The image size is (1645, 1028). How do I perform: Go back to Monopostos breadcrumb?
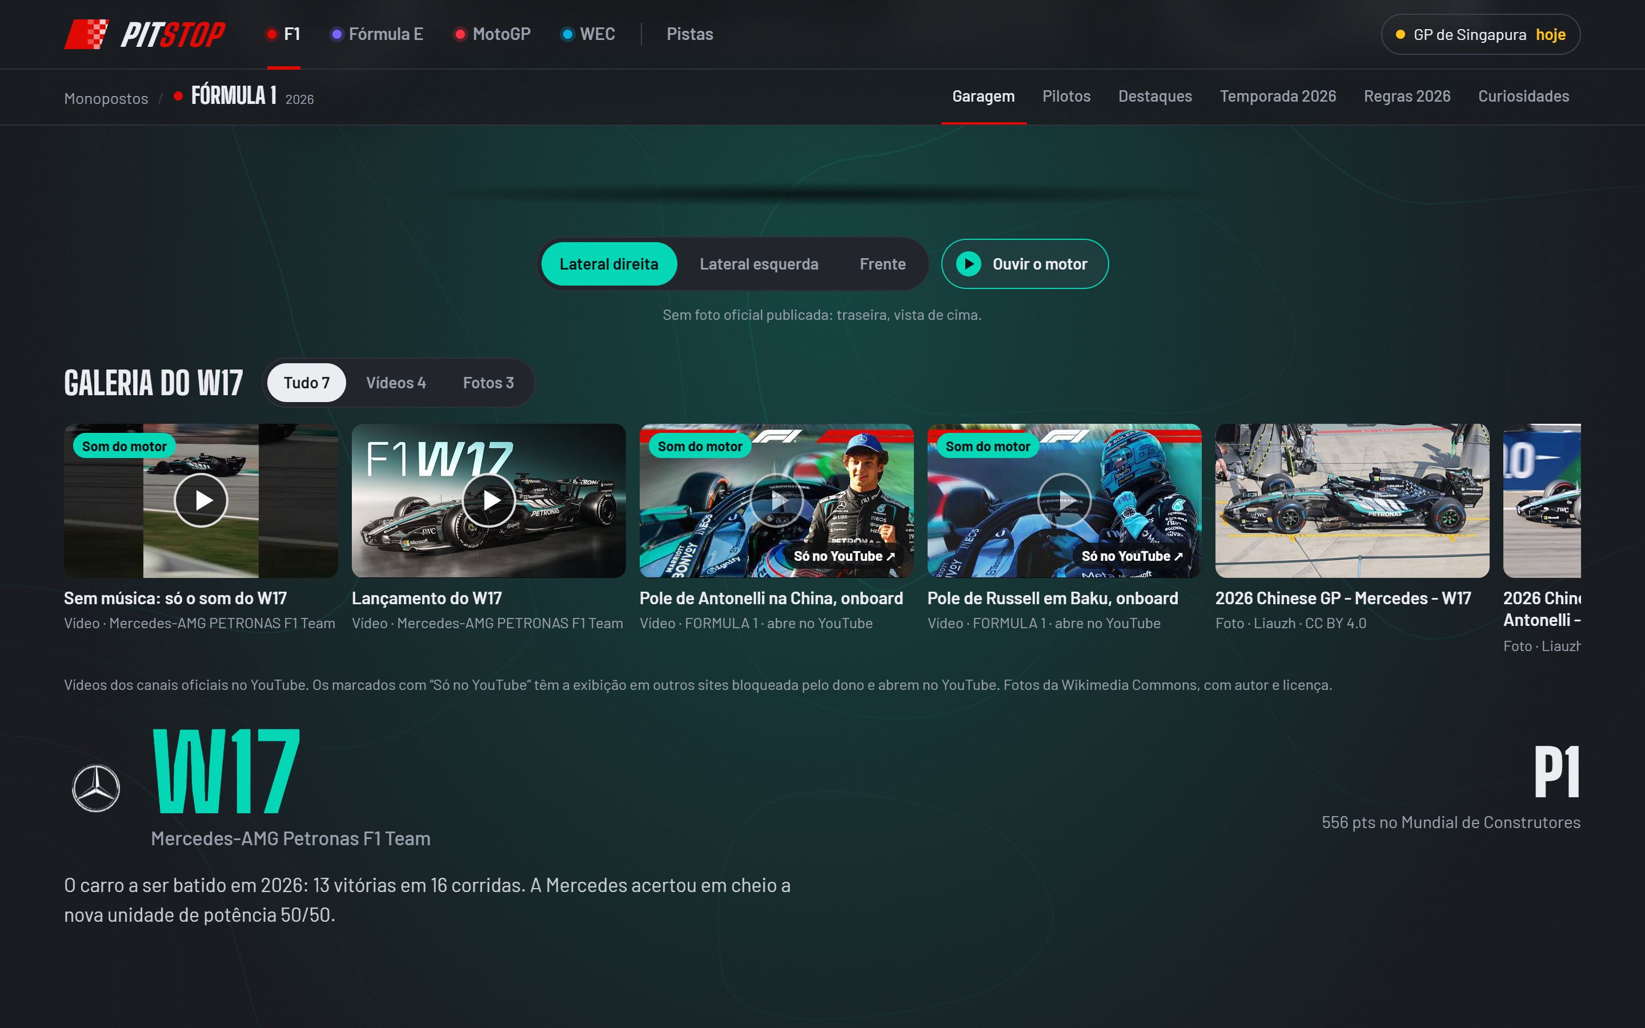coord(106,99)
